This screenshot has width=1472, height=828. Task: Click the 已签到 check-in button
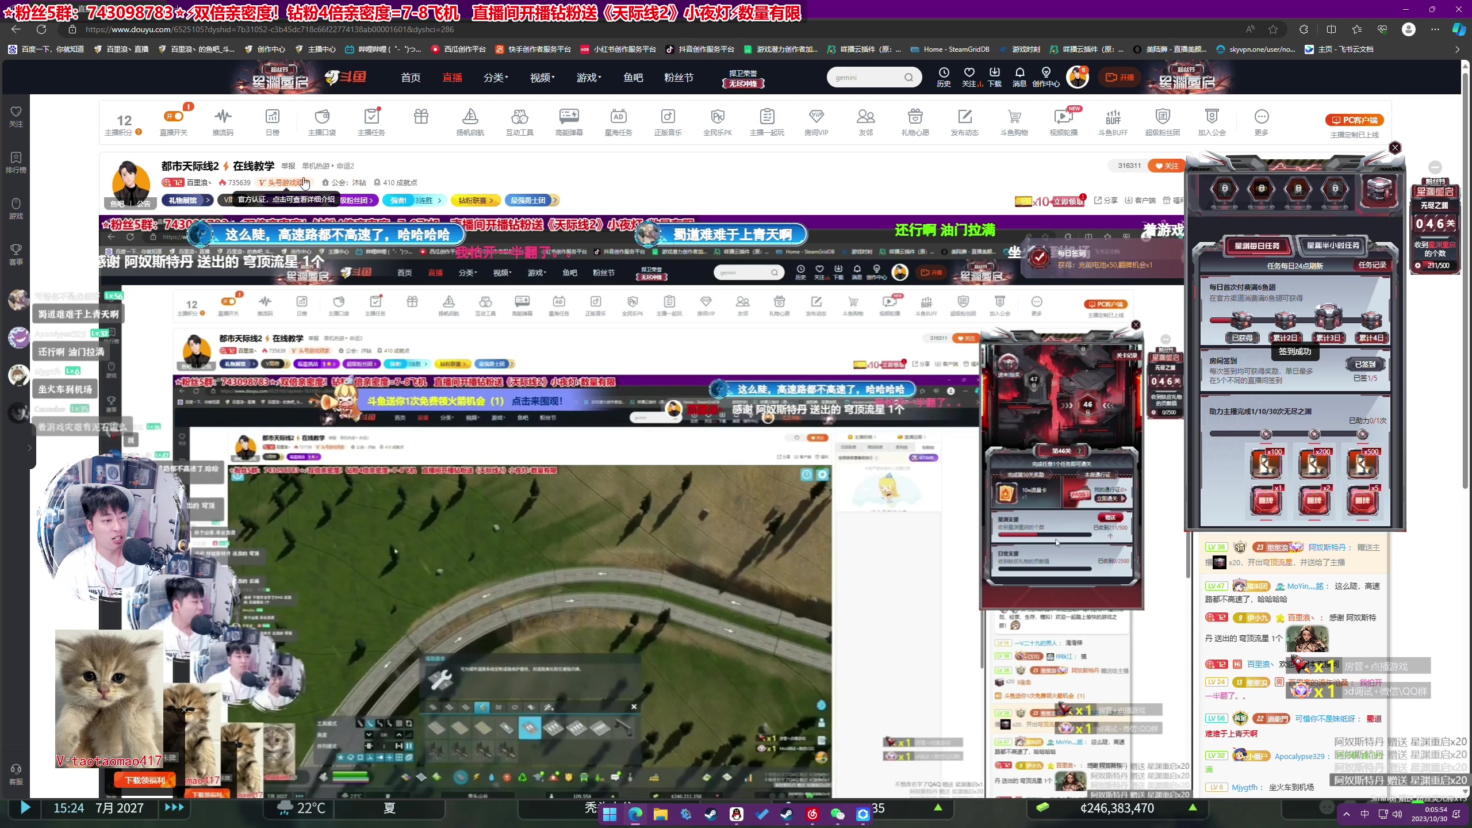(1365, 364)
